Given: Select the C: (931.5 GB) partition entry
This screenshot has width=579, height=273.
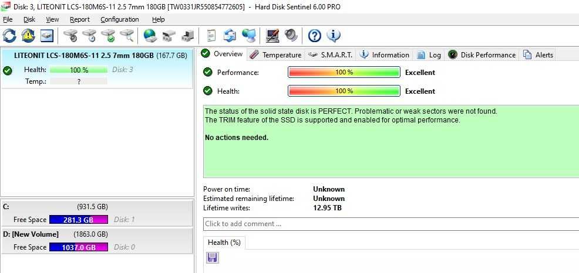Looking at the screenshot, I should [97, 213].
